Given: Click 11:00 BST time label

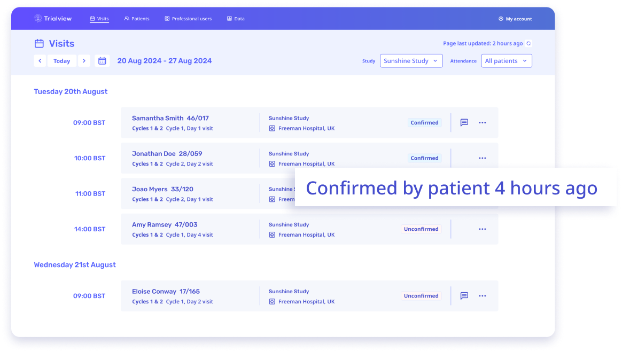Looking at the screenshot, I should [90, 193].
